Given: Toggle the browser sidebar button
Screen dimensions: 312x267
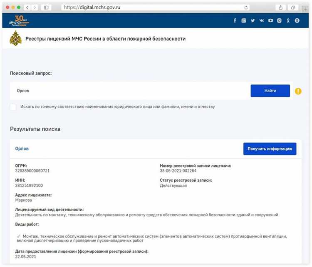Looking at the screenshot, I should coord(46,7).
